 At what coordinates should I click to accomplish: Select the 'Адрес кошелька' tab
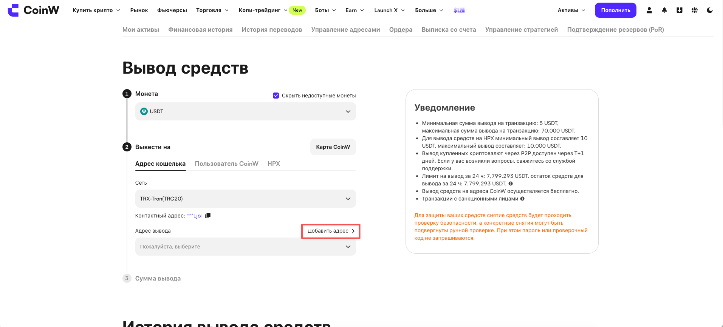[160, 163]
